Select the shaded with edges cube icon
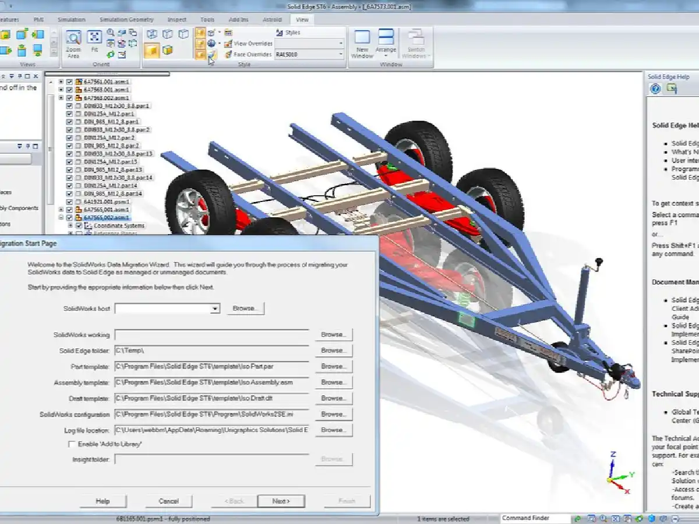 click(167, 51)
